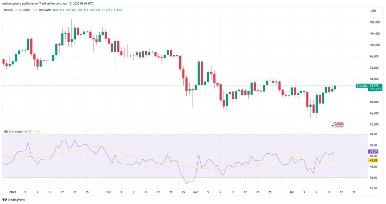Click the Mar marker on the time axis
Viewport: 386px width, 204px height.
[x=196, y=192]
